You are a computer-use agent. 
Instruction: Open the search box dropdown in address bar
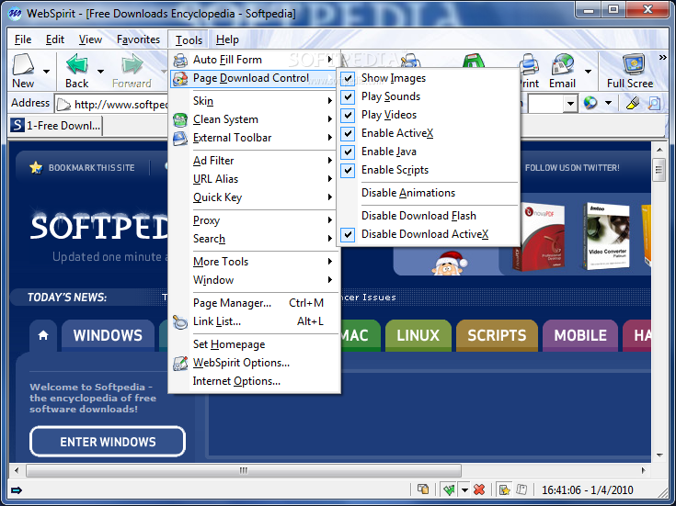[x=570, y=104]
